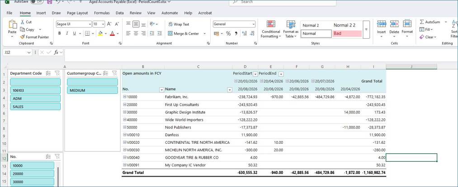Click the Decrease Decimal icon

pos(252,33)
